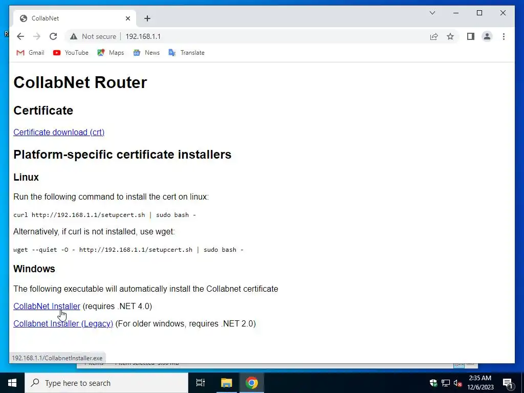Click the curl setupcert.sh command text
This screenshot has width=524, height=393.
click(104, 215)
